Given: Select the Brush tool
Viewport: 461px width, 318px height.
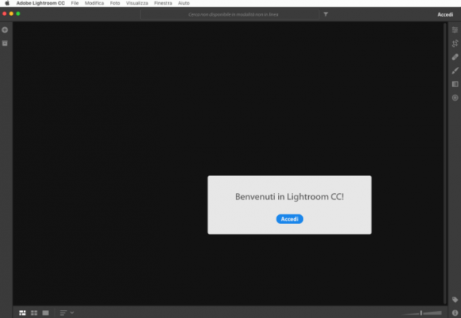Looking at the screenshot, I should click(455, 71).
